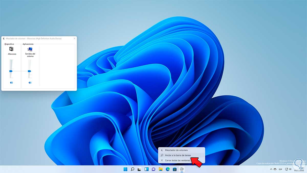Open Task View on the taskbar
Screen dimensions: 307x173
tap(139, 169)
